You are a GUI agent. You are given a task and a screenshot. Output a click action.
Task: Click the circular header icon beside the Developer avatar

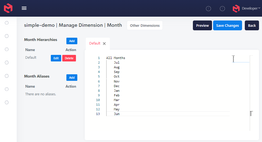(222, 9)
